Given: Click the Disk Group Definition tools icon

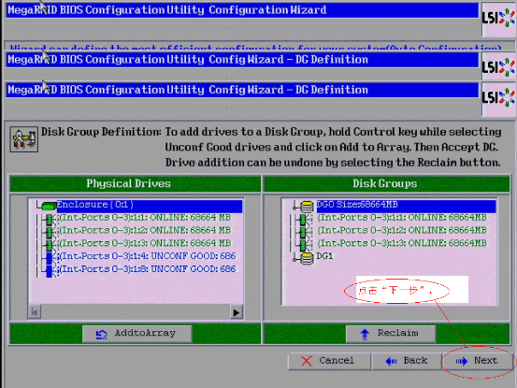Looking at the screenshot, I should tap(24, 139).
